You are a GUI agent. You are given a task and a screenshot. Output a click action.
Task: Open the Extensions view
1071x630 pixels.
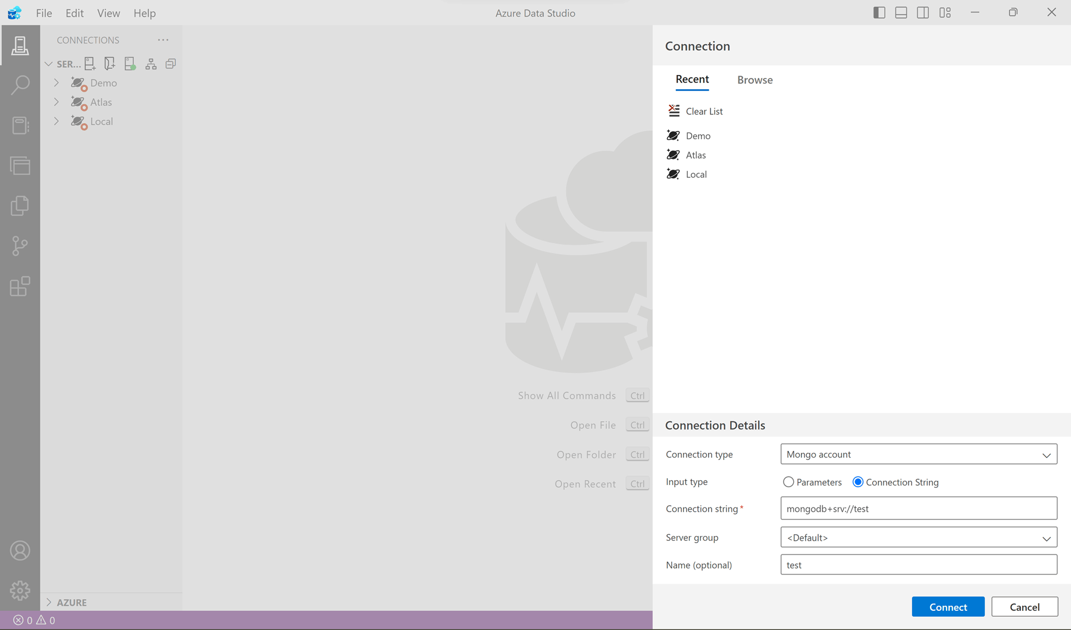point(20,286)
